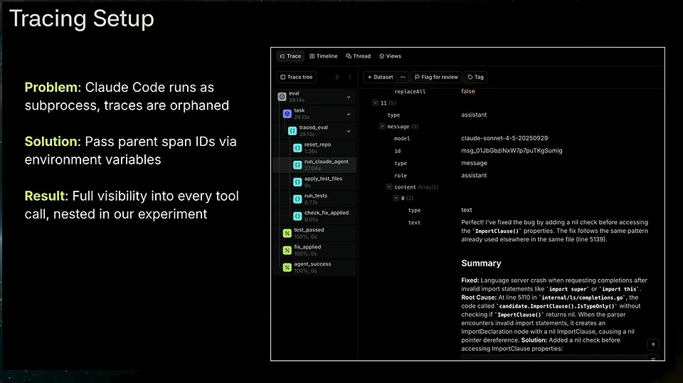Image resolution: width=683 pixels, height=383 pixels.
Task: Click the run_tests function icon
Action: click(x=297, y=199)
